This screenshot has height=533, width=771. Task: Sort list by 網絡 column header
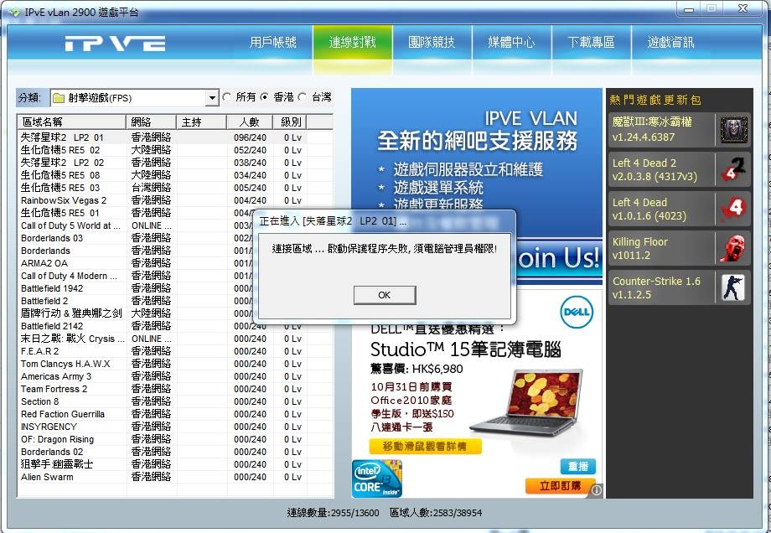tap(151, 122)
